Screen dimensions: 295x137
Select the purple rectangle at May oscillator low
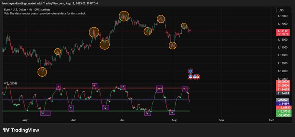coord(45,113)
